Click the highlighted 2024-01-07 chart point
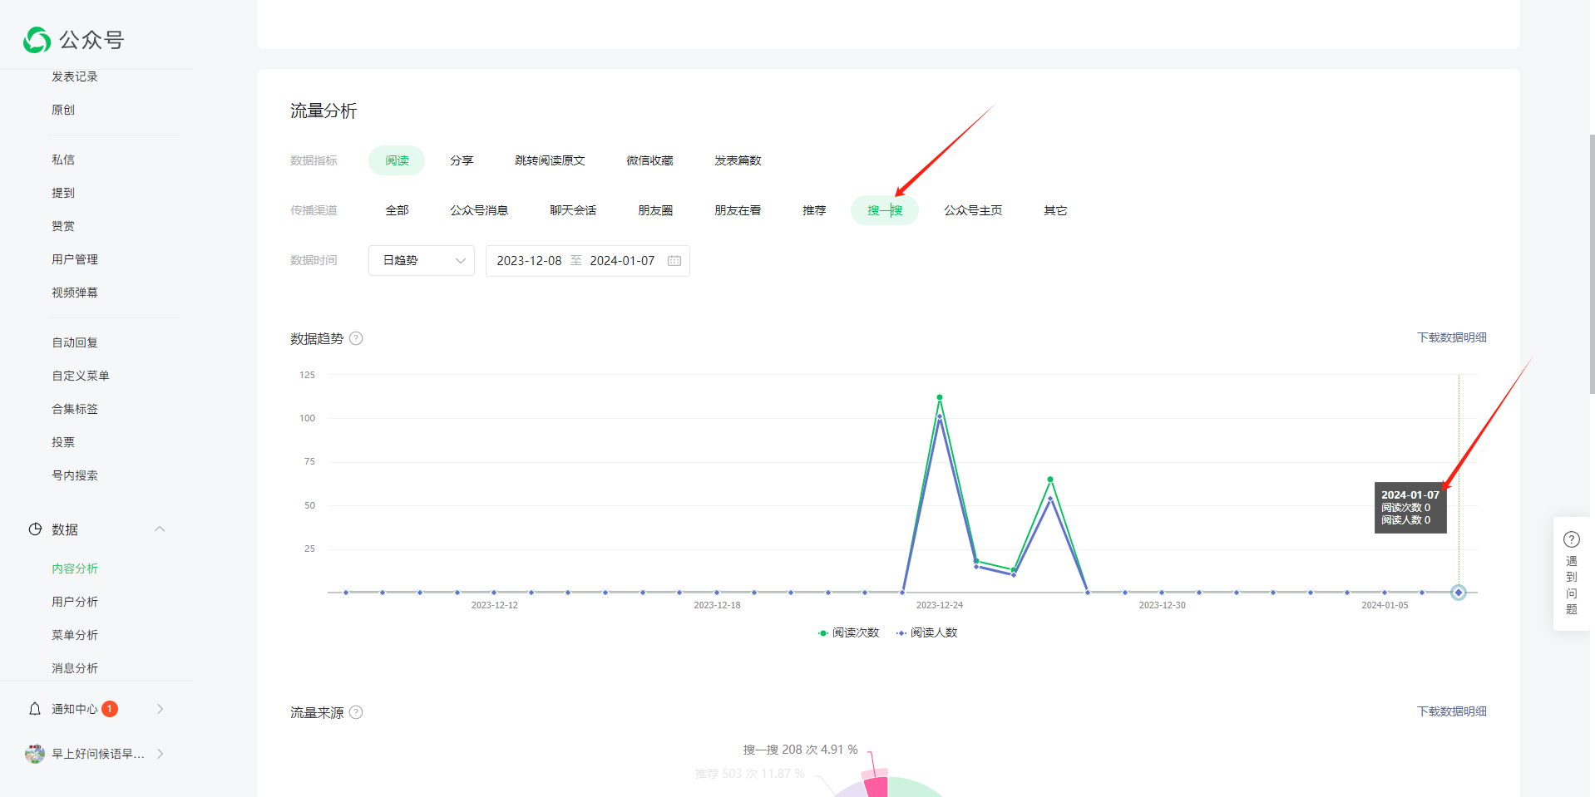 pyautogui.click(x=1459, y=593)
